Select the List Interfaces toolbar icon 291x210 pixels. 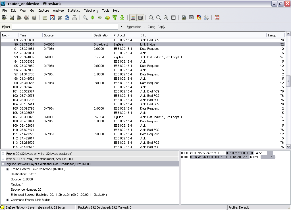[x=4, y=17]
